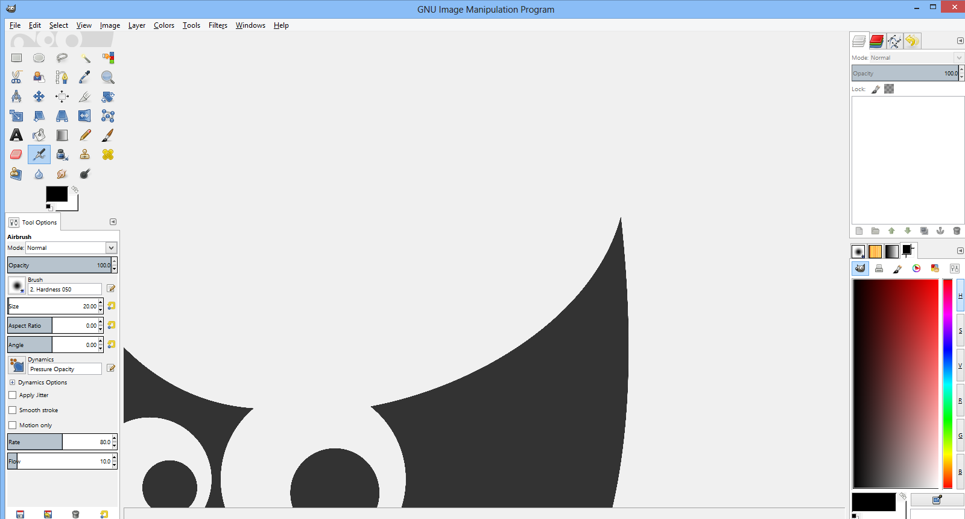965x519 pixels.
Task: Click the brush name field Hardness 050
Action: (x=65, y=290)
